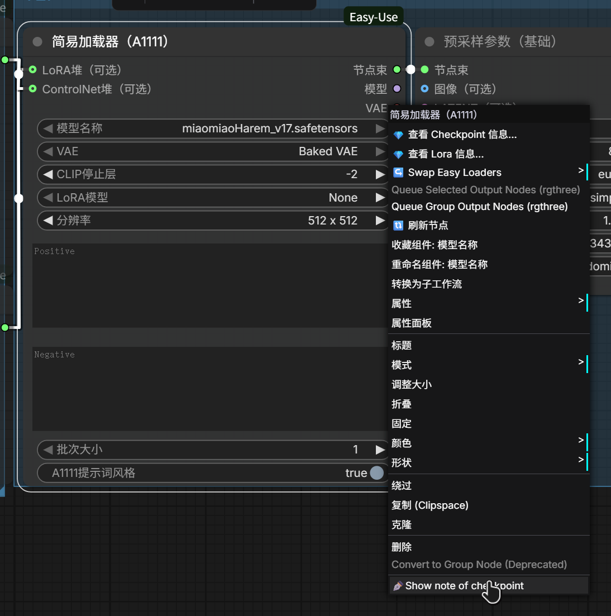
Task: Increase CLIP停止层 value with right arrow
Action: click(380, 174)
